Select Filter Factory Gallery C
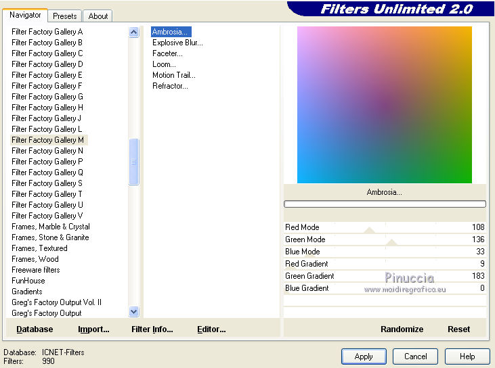The image size is (495, 368). [x=47, y=53]
